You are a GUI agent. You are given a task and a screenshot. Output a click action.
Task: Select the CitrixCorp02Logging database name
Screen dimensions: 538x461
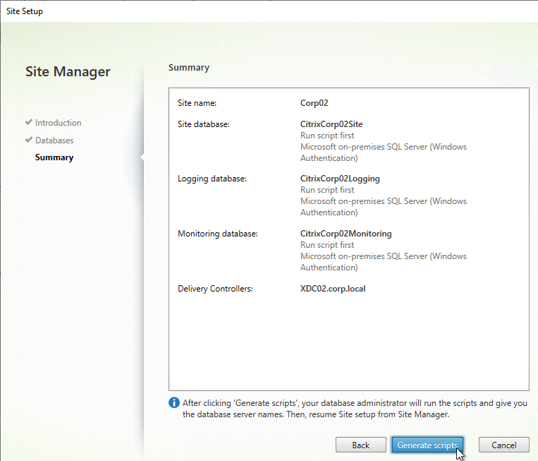tap(340, 179)
